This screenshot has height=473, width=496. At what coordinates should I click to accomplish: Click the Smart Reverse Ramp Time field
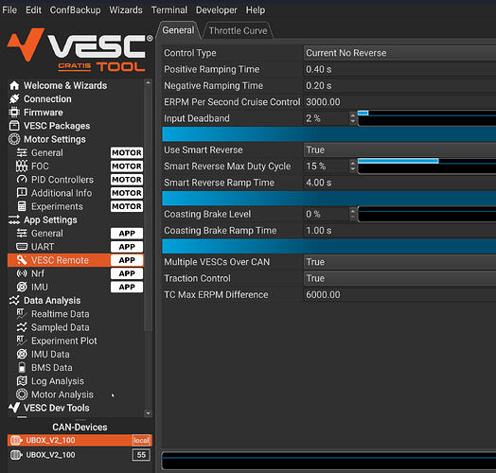[x=399, y=183]
